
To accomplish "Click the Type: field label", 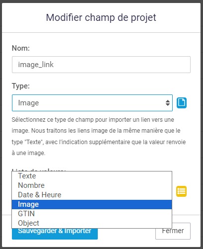I will coord(21,86).
